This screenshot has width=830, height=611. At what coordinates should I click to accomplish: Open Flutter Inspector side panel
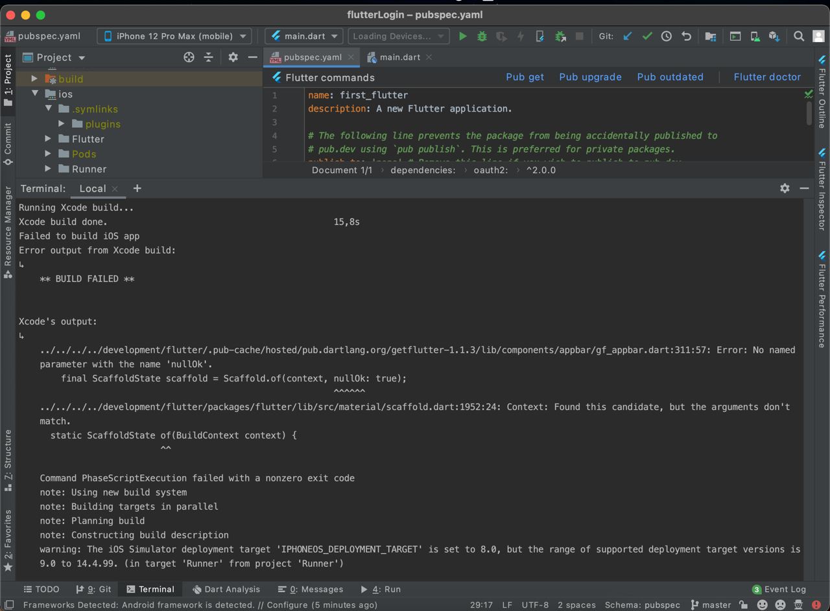pos(822,189)
